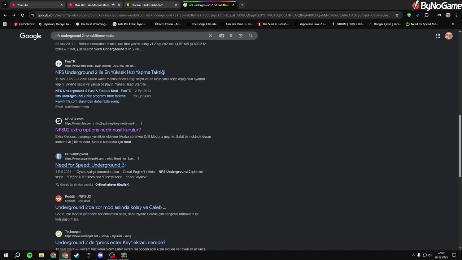Open File Explorer from the taskbar
The height and width of the screenshot is (260, 462).
pyautogui.click(x=41, y=255)
